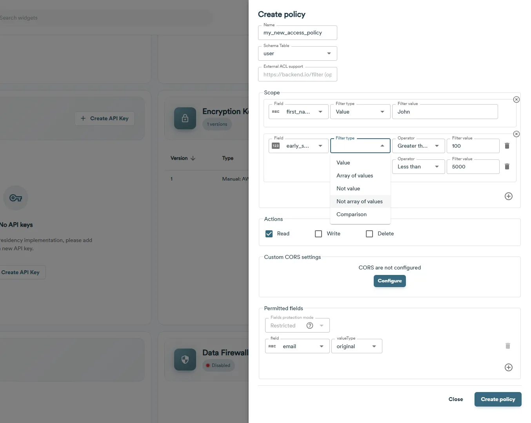Screen dimensions: 531x423
Task: Open the Less than Operator dropdown
Action: (x=418, y=166)
